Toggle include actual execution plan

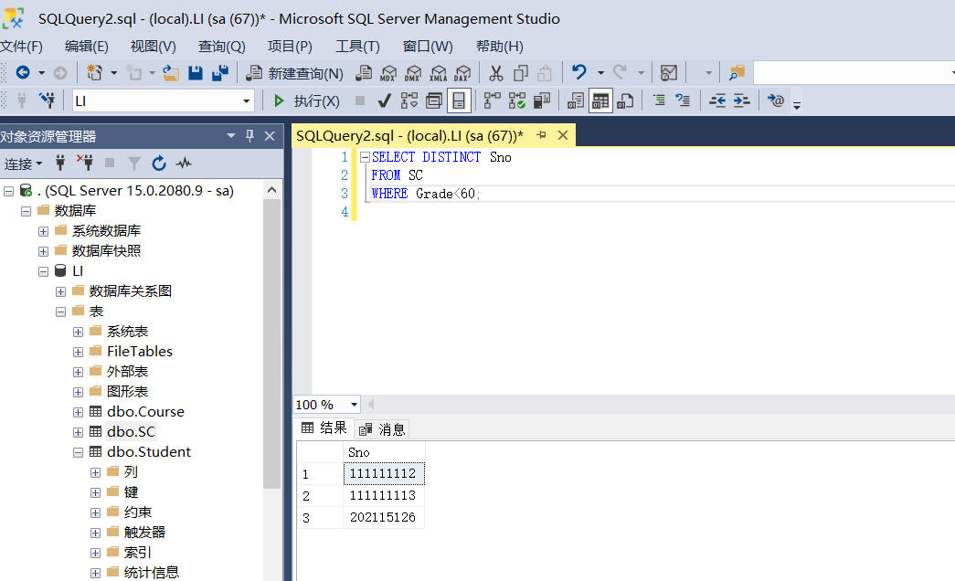click(492, 100)
